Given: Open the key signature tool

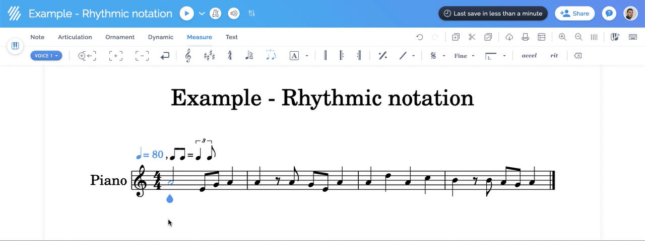Looking at the screenshot, I should [x=209, y=56].
